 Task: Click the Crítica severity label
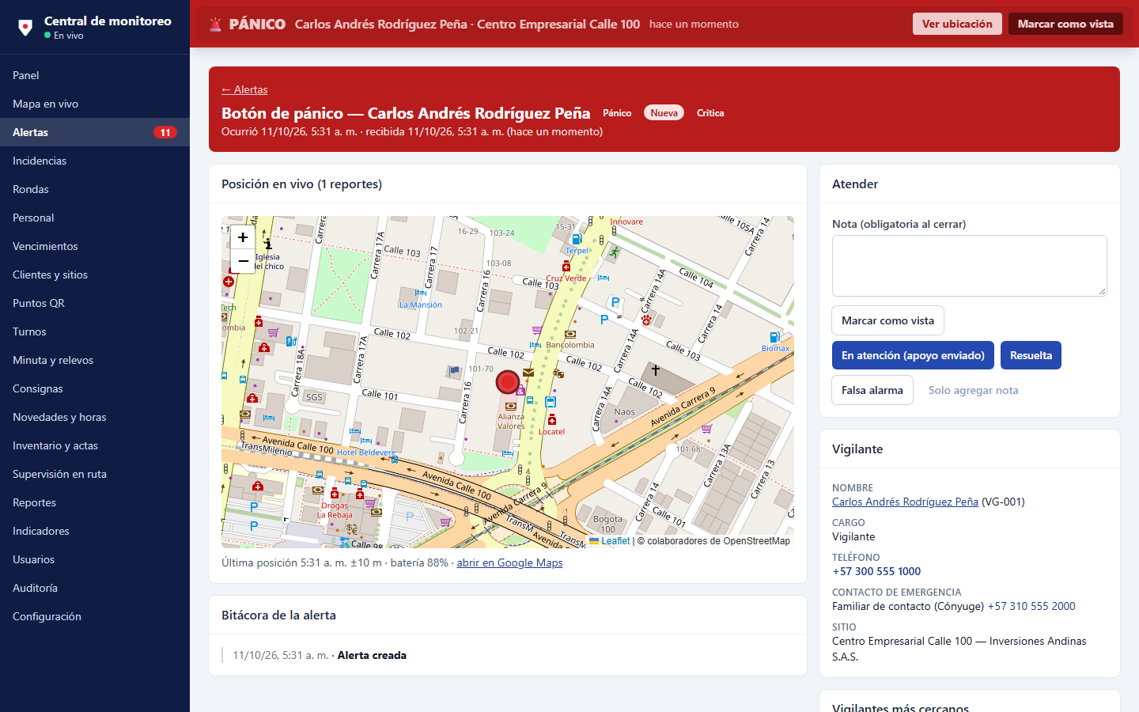pos(710,113)
